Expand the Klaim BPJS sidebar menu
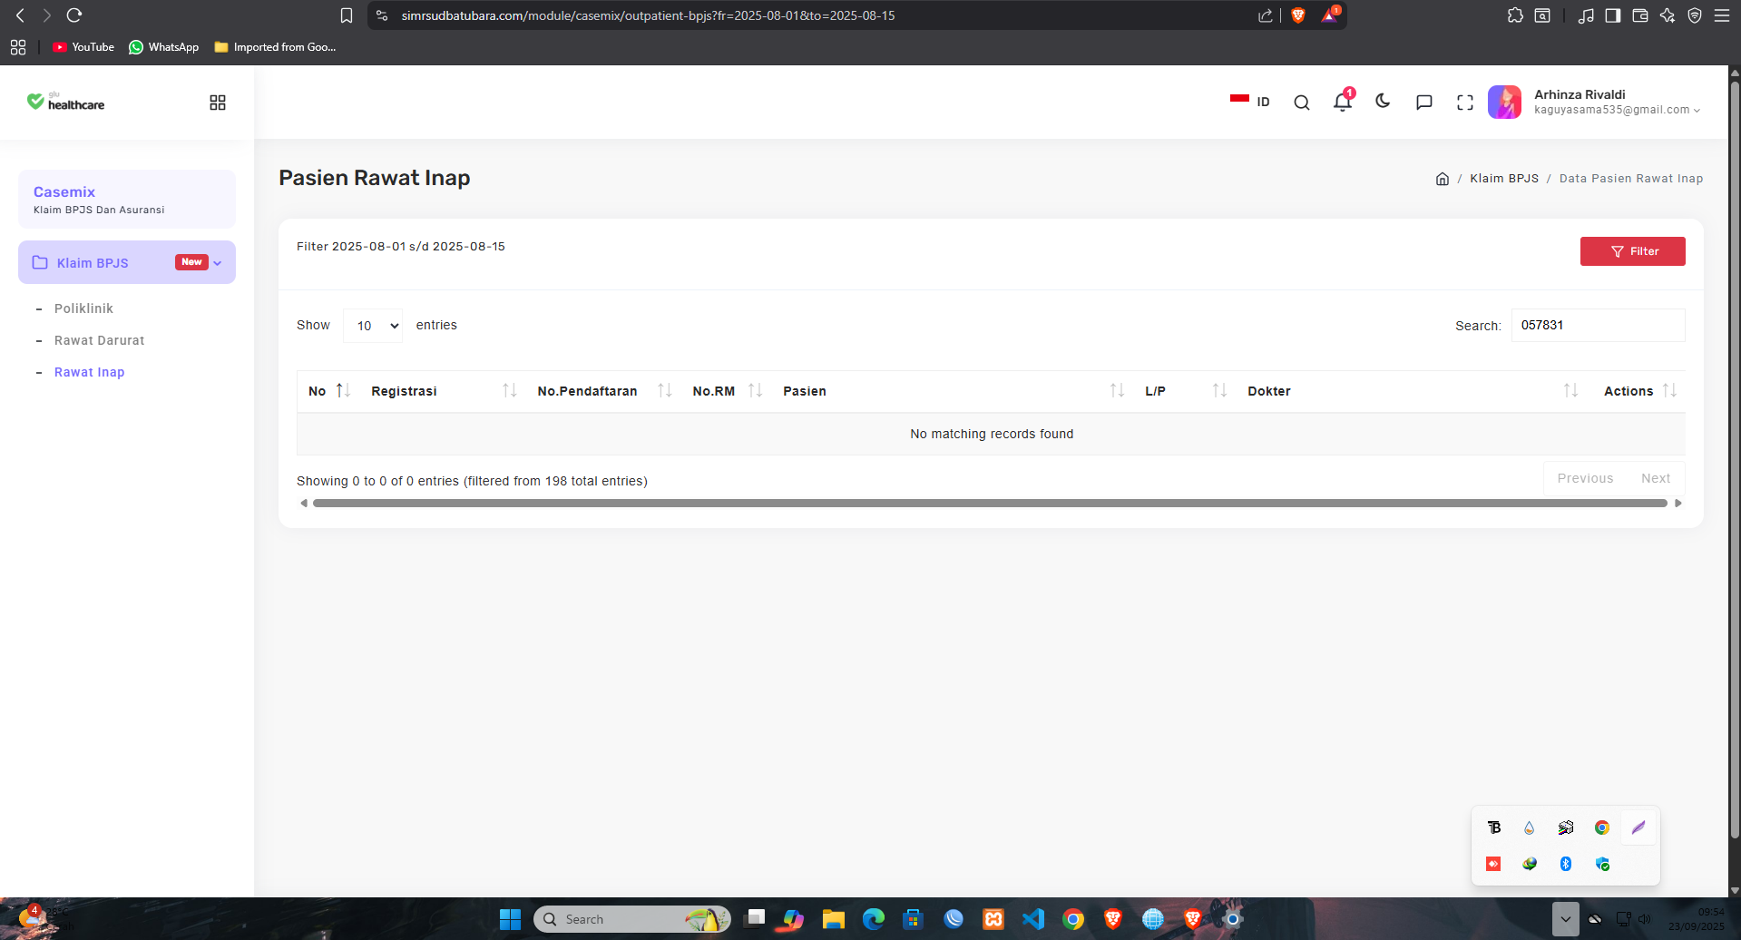 pos(127,262)
